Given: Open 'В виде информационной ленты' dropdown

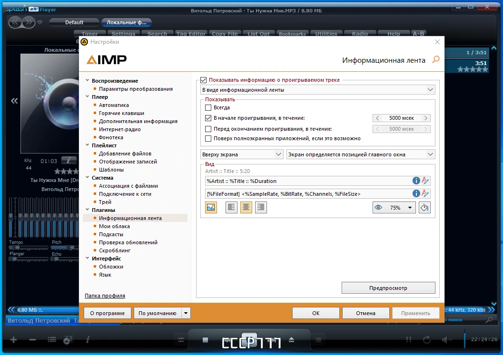Looking at the screenshot, I should 317,90.
